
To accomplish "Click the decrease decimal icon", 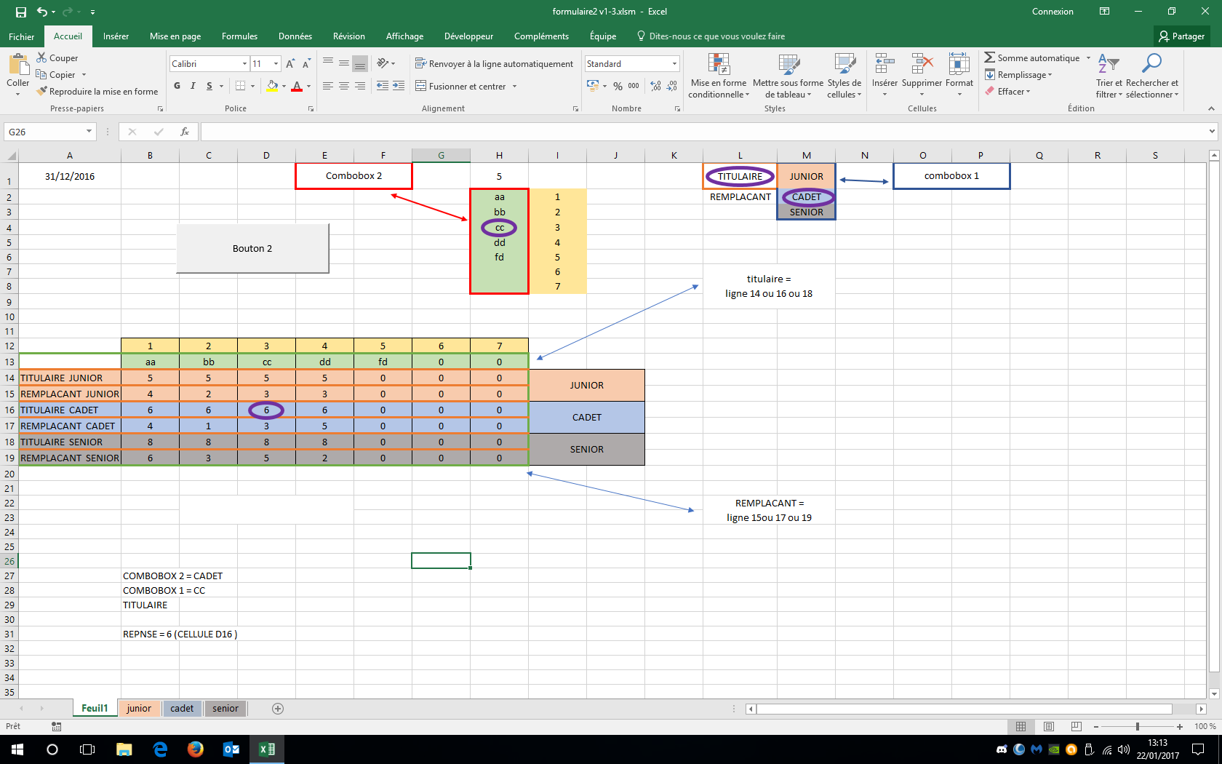I will 672,86.
